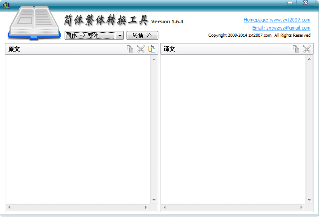Click the 译文 panel header label

(x=169, y=49)
